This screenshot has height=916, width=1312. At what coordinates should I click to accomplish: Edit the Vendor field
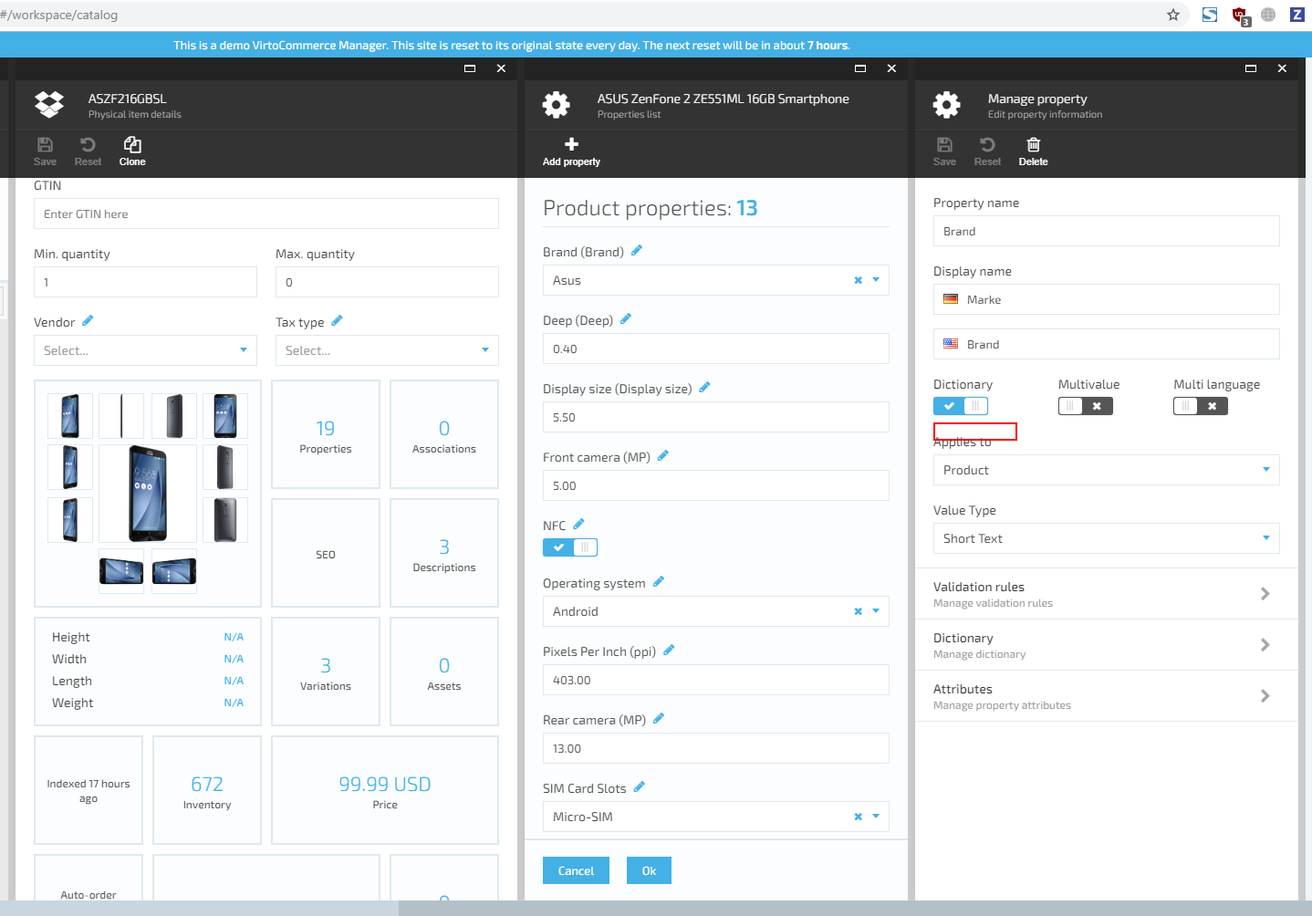click(89, 321)
